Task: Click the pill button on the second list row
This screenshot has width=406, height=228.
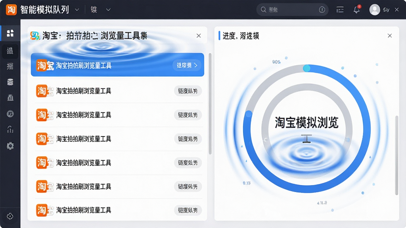Action: click(188, 91)
